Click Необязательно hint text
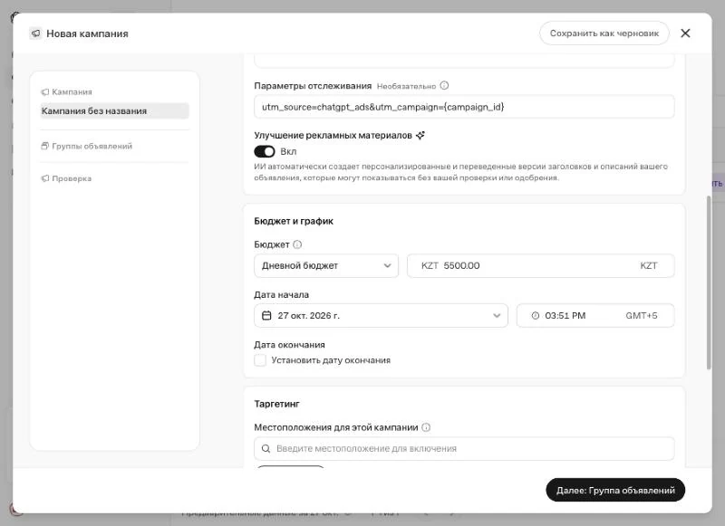 click(x=406, y=86)
